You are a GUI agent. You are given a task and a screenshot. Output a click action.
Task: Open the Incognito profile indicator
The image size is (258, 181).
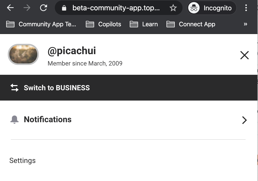(212, 8)
